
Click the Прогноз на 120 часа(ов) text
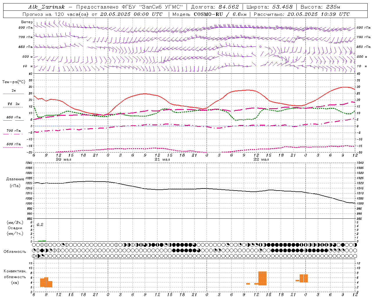click(56, 14)
